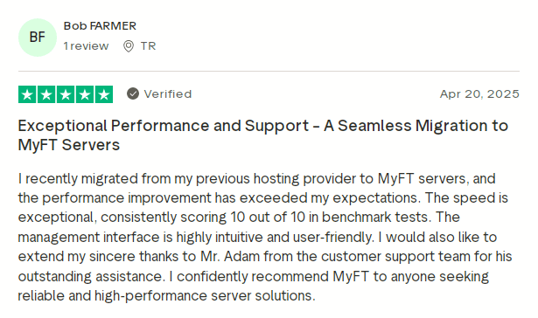Click the BF avatar circle
The image size is (538, 318).
38,38
